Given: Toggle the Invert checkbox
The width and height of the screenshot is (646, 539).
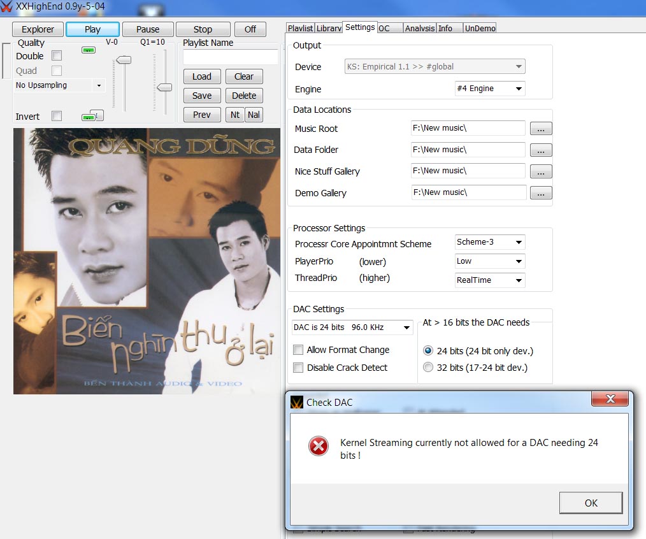Looking at the screenshot, I should (x=57, y=116).
